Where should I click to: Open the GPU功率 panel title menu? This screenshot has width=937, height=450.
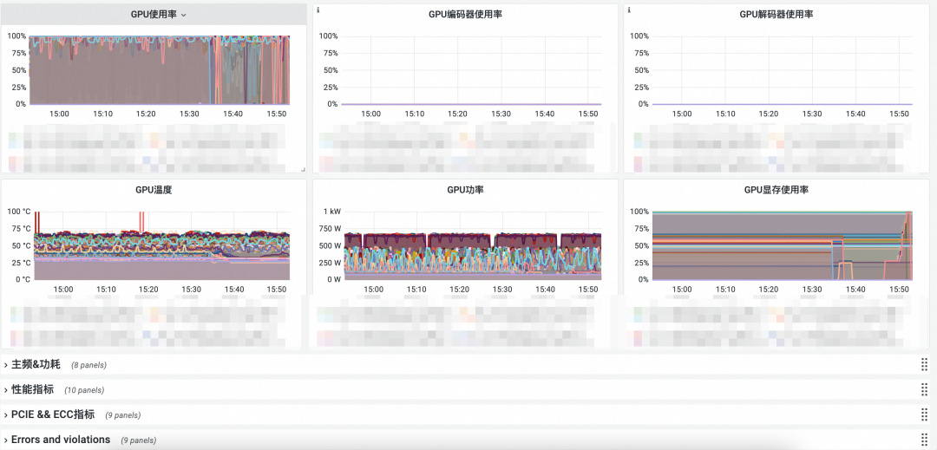click(x=465, y=190)
